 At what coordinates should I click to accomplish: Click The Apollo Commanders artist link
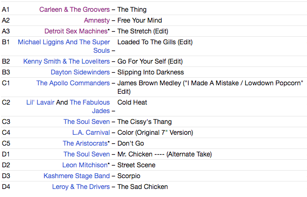pyautogui.click(x=73, y=83)
